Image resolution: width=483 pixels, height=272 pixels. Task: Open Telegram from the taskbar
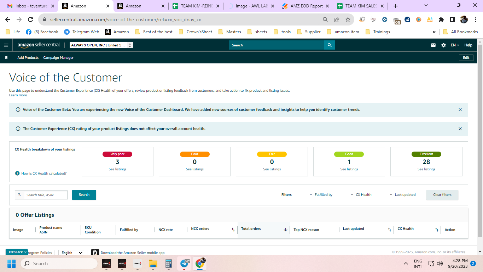click(x=184, y=263)
